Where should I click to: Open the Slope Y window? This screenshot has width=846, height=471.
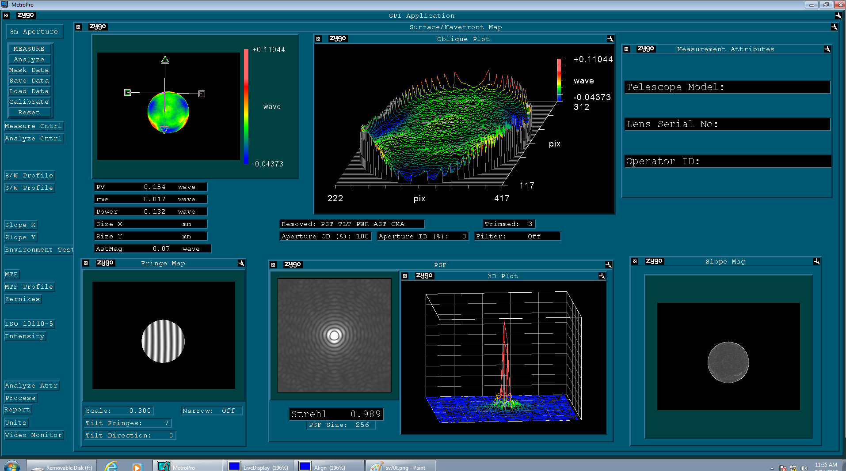(x=20, y=237)
